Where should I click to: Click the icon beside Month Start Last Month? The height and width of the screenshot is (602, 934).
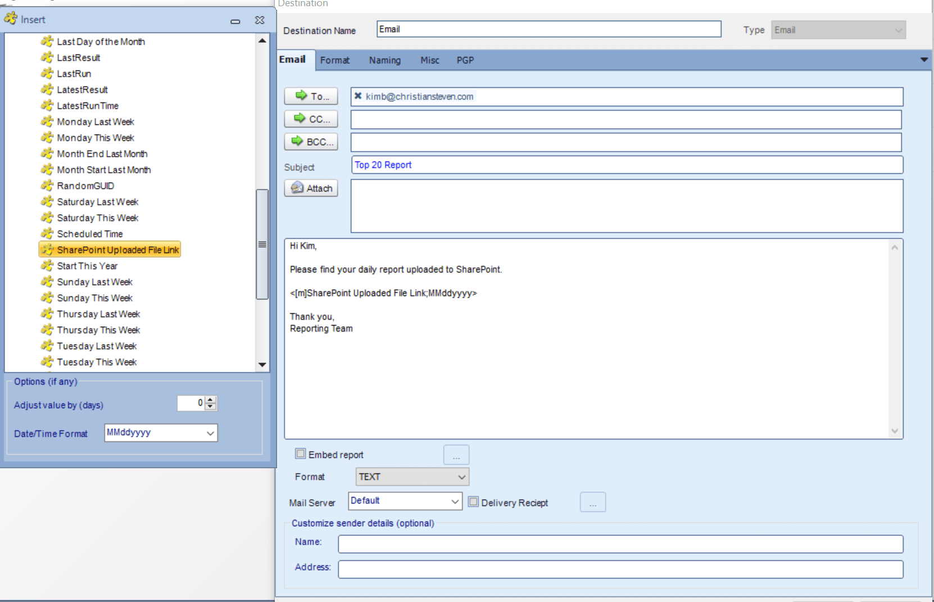47,169
